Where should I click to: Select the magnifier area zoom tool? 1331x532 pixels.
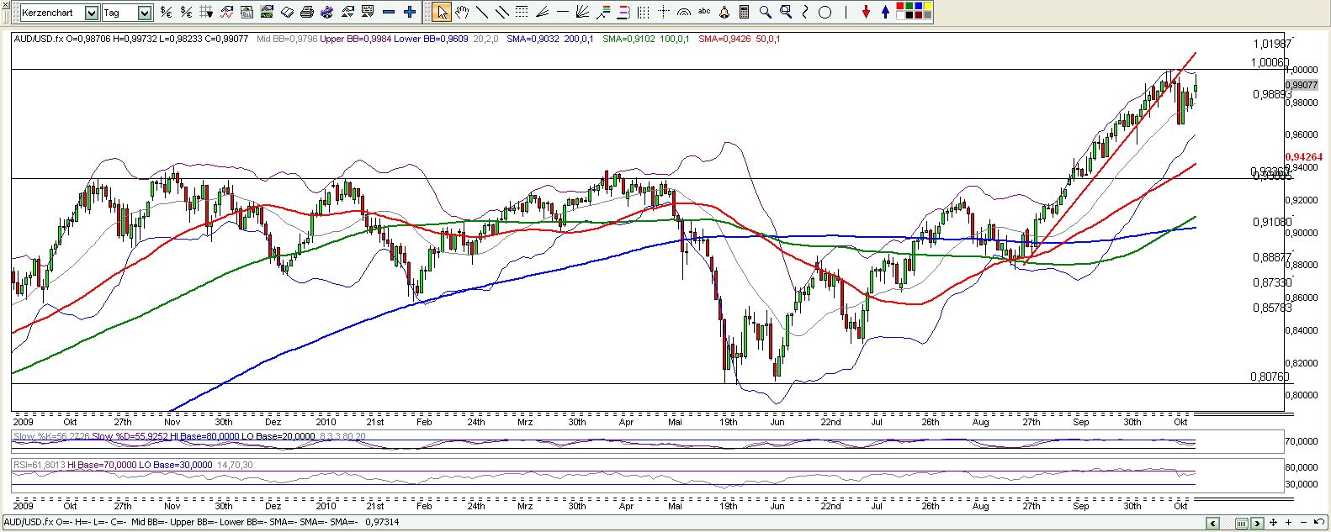(x=786, y=12)
